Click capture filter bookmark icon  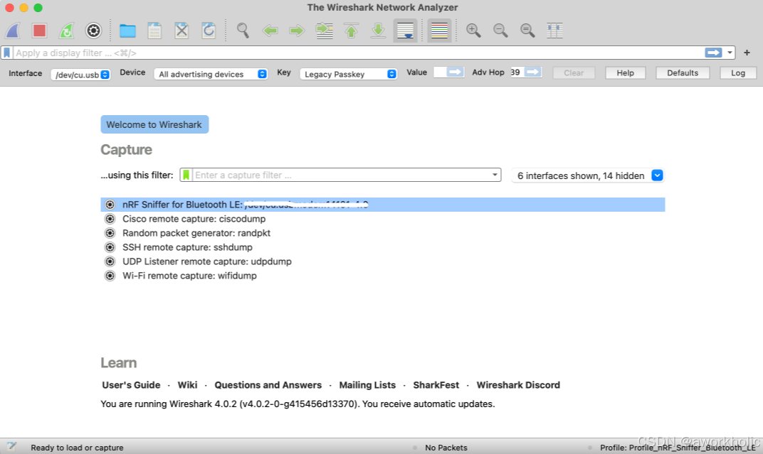click(x=186, y=175)
